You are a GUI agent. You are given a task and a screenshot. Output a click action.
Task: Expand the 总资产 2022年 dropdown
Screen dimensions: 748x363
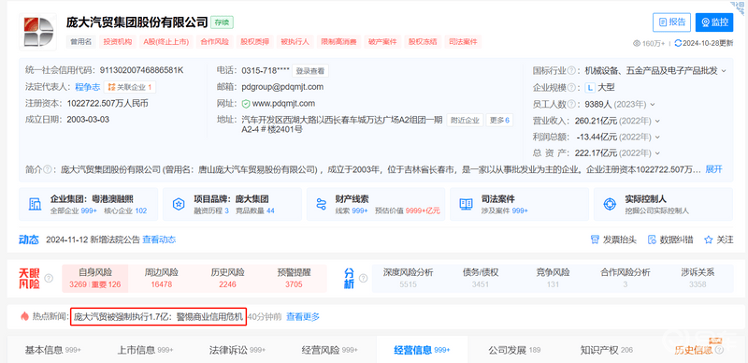(x=657, y=152)
